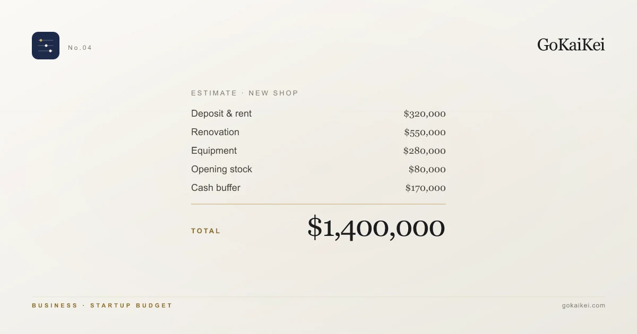Screen dimensions: 637x334
Task: Click the No.04 label
Action: (x=80, y=48)
